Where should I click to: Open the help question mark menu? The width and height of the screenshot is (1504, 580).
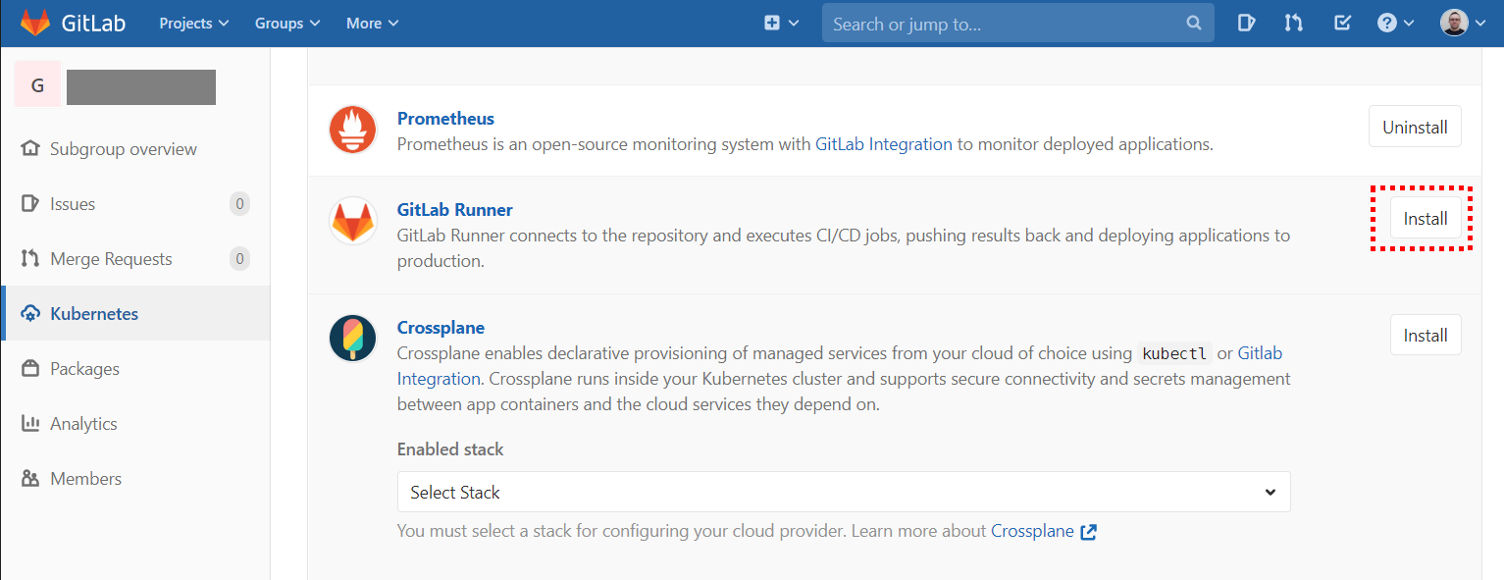(x=1395, y=23)
